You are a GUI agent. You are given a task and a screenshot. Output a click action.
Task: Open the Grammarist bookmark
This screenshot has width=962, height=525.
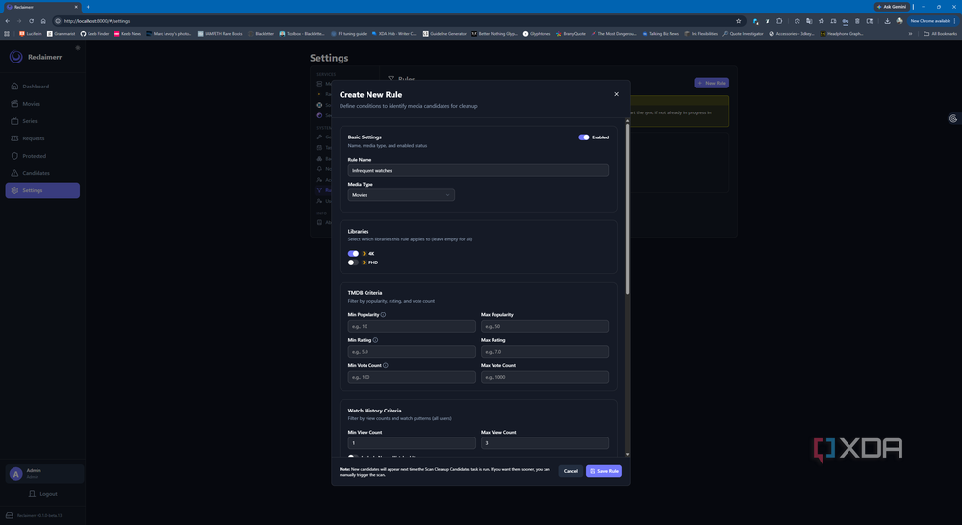pyautogui.click(x=61, y=33)
